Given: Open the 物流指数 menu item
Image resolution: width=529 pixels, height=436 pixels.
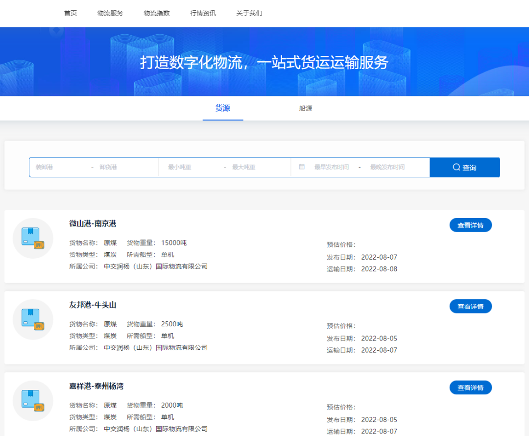Looking at the screenshot, I should tap(156, 13).
